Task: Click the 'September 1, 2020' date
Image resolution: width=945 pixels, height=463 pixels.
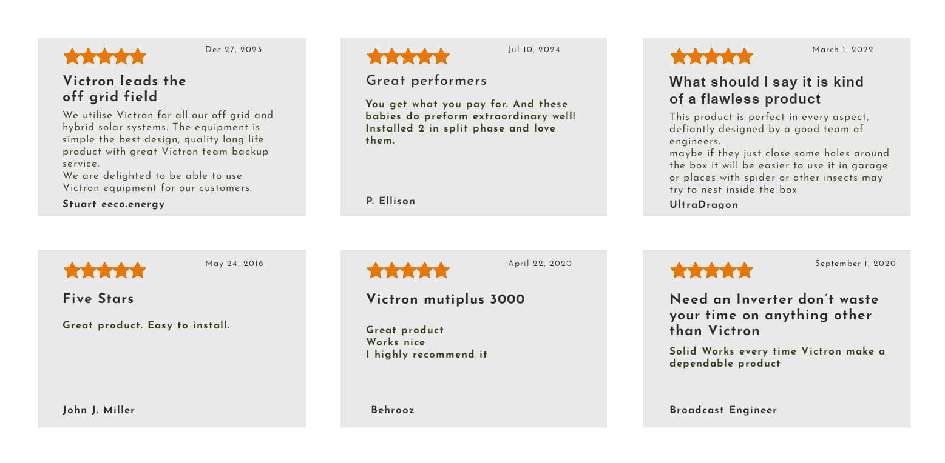Action: [x=855, y=264]
